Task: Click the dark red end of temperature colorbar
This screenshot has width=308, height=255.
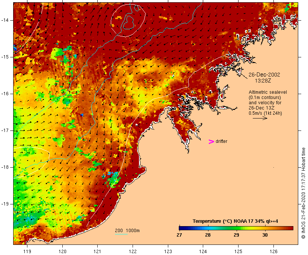Action: tap(290, 228)
